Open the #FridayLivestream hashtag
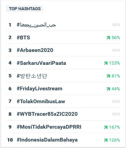This screenshot has height=148, width=126. 40,89
